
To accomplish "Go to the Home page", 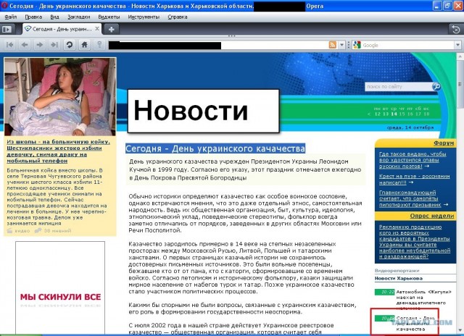I will coord(84,45).
